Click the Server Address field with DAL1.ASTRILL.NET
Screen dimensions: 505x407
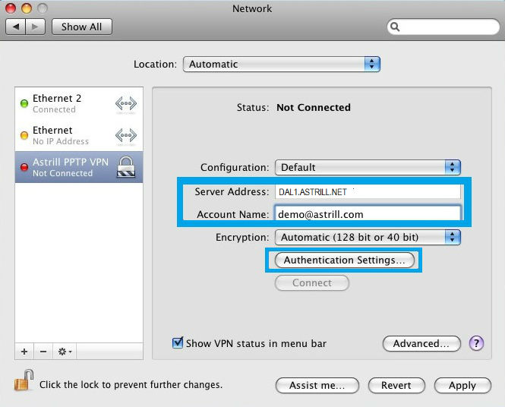[368, 192]
